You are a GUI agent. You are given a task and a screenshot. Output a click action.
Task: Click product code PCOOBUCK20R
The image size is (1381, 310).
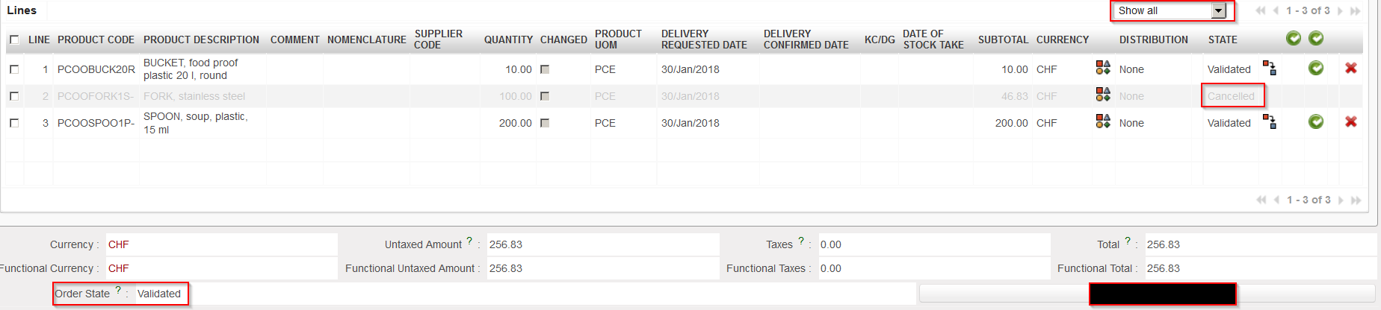coord(96,69)
